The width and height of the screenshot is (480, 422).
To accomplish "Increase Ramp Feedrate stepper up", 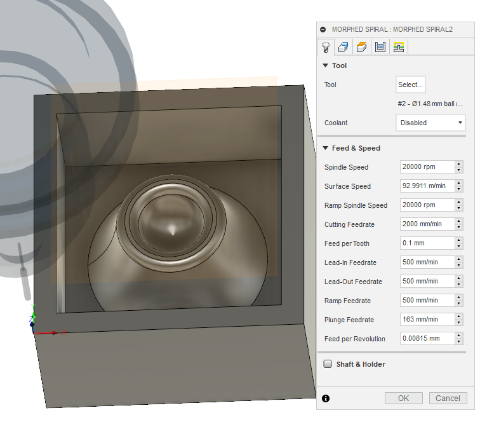I will [459, 297].
